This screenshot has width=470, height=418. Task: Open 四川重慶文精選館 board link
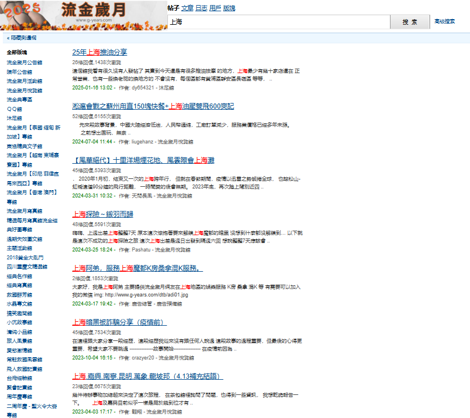[x=27, y=267]
